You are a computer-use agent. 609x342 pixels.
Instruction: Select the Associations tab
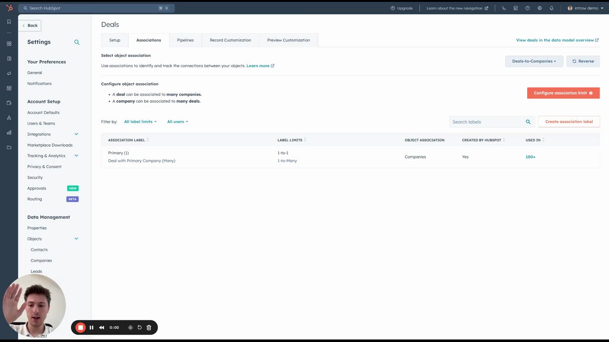tap(148, 40)
